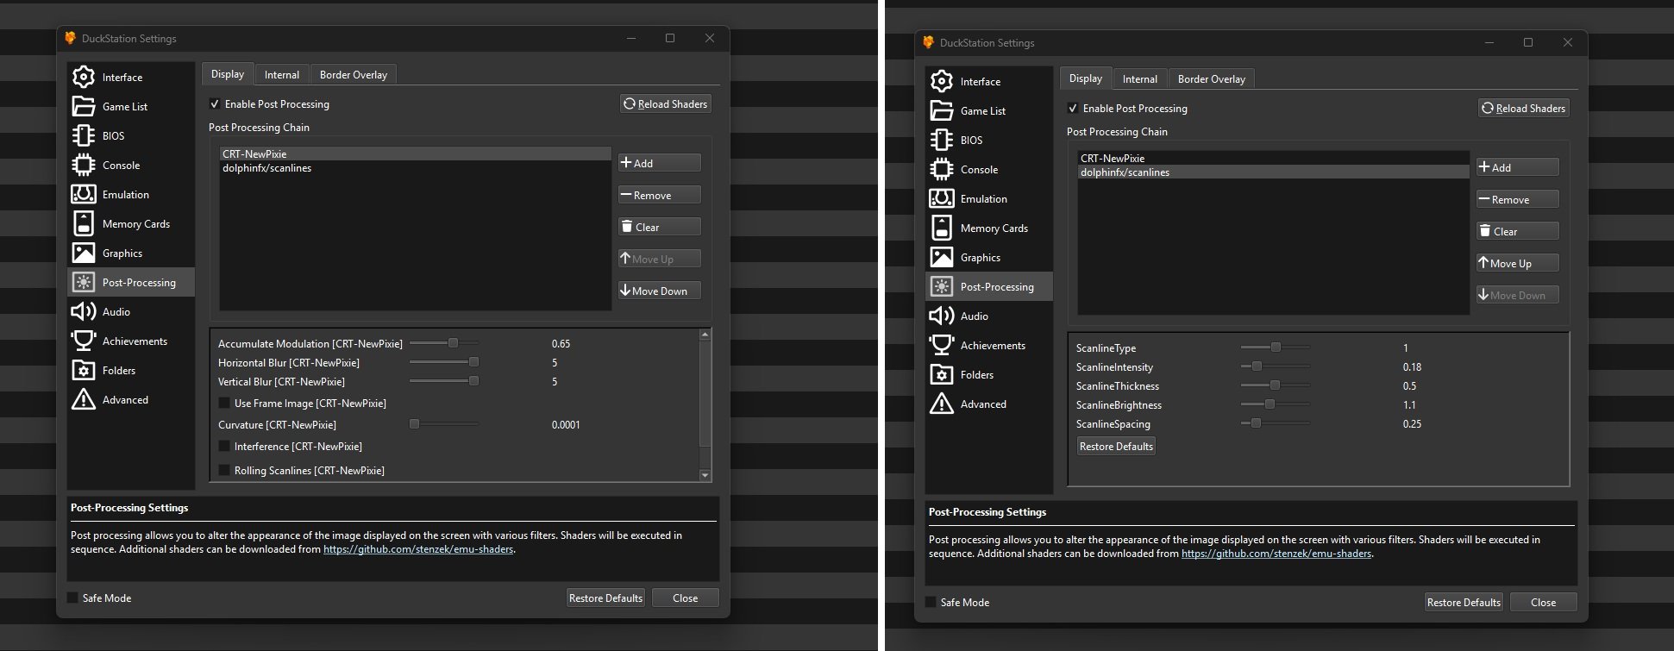Switch to Border Overlay tab, right window
This screenshot has height=651, width=1674.
click(1212, 78)
